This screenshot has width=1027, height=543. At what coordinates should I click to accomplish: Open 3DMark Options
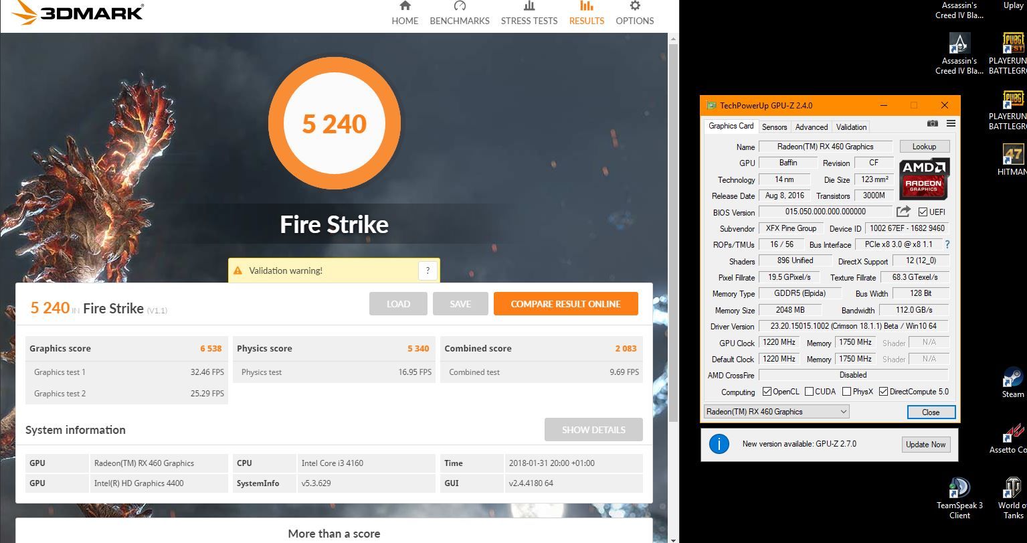[x=635, y=13]
